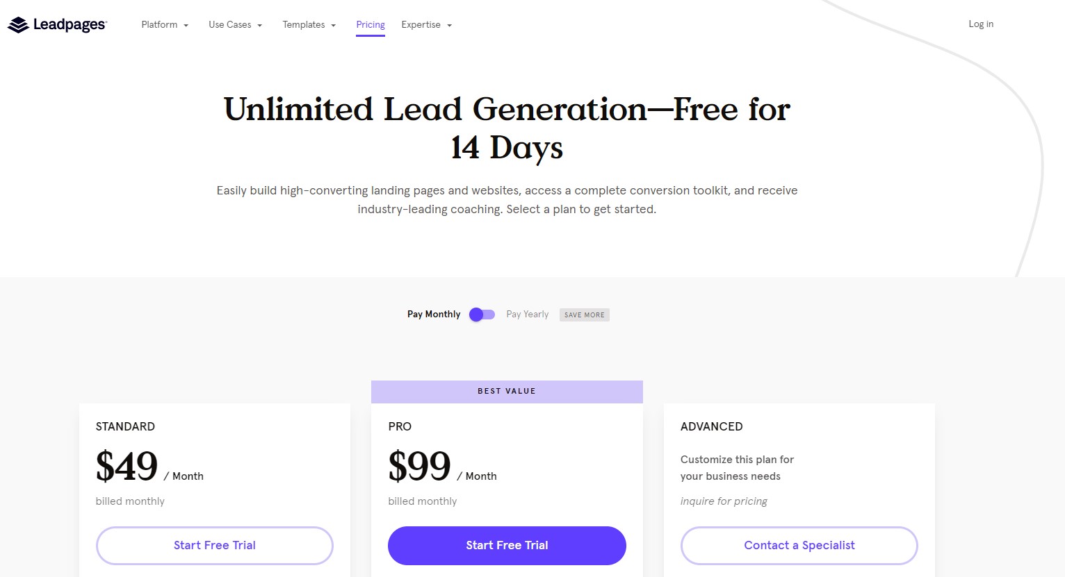Open the Expertise dropdown menu

[427, 25]
